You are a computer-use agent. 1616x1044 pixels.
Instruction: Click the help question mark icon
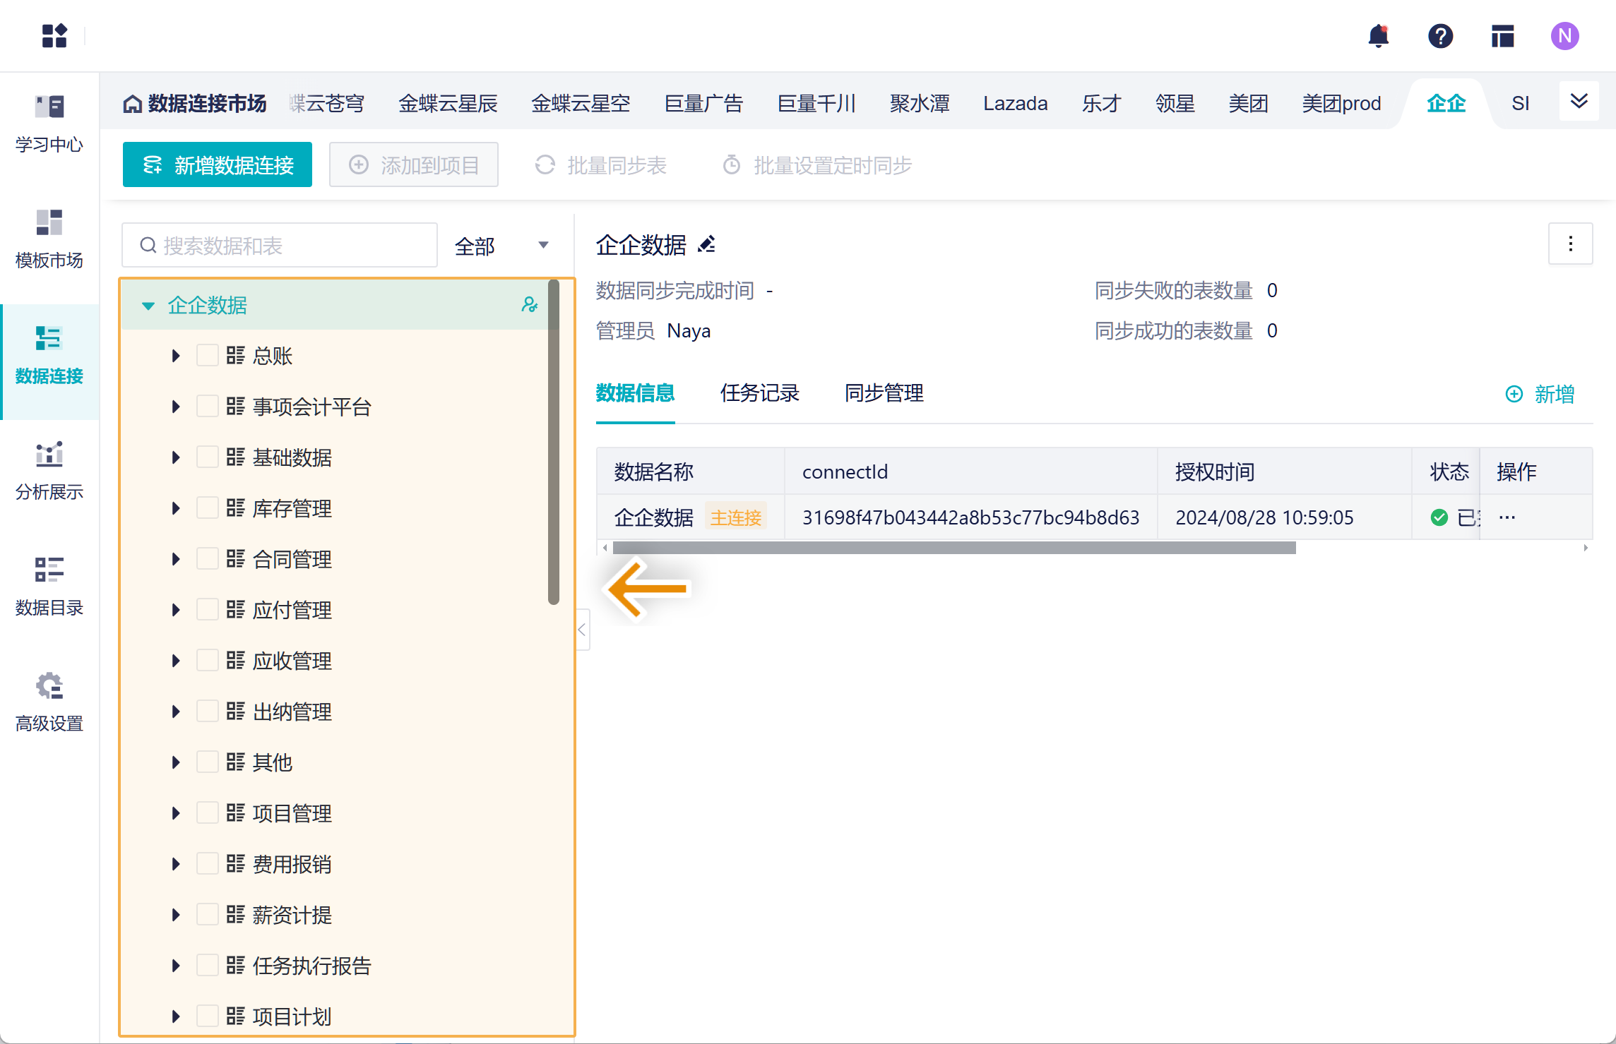click(1440, 35)
